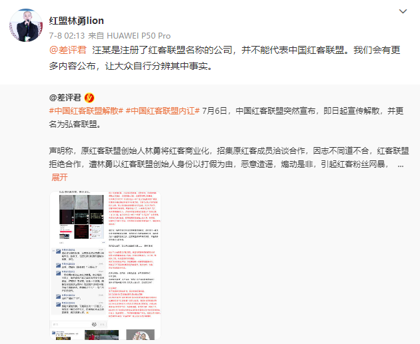Click the reply text mentioning 汪某
The width and height of the screenshot is (420, 344).
pos(225,58)
